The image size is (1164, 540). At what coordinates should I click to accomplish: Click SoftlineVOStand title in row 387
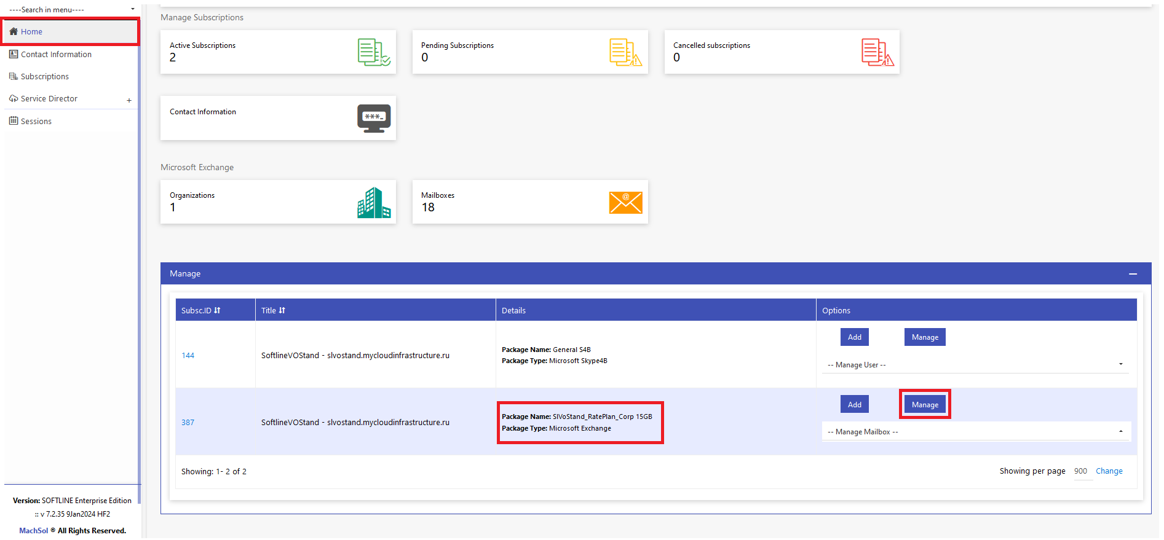[355, 422]
